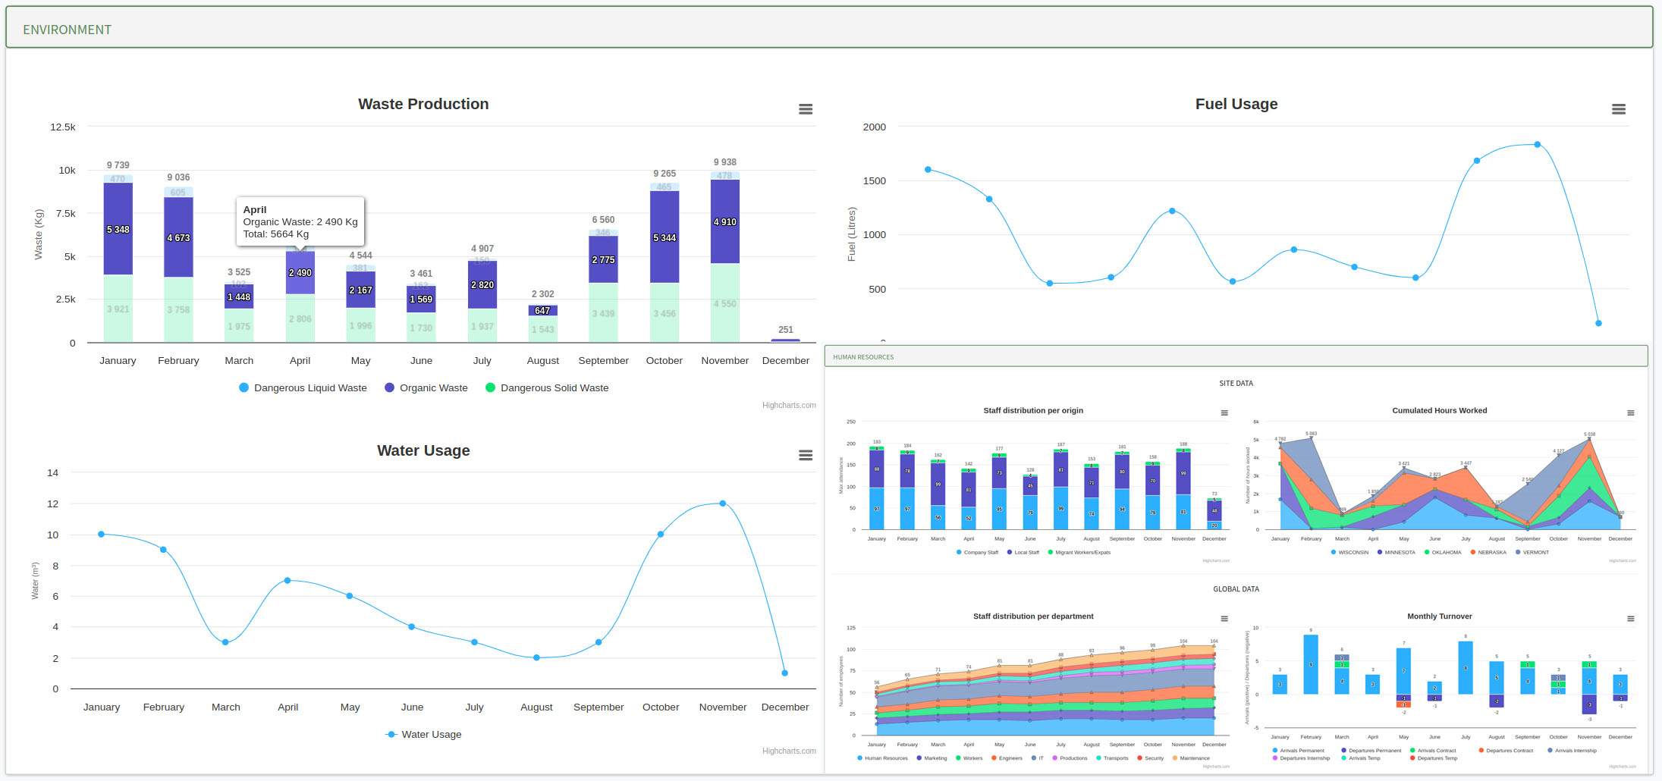Open export menu on Waste Production chart
Screen dimensions: 1662x781
click(x=806, y=109)
